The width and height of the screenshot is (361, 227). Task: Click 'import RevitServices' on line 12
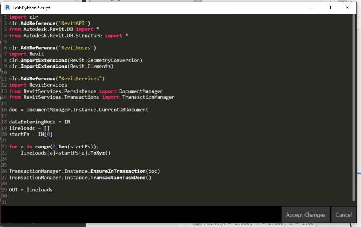[38, 85]
